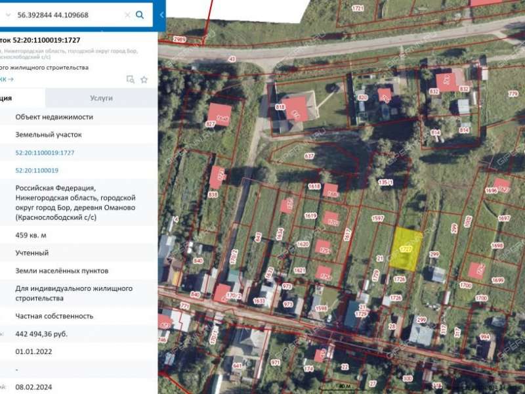Image resolution: width=525 pixels, height=394 pixels.
Task: Open cadastral number link 52:20:1100019:1727
Action: coord(45,152)
